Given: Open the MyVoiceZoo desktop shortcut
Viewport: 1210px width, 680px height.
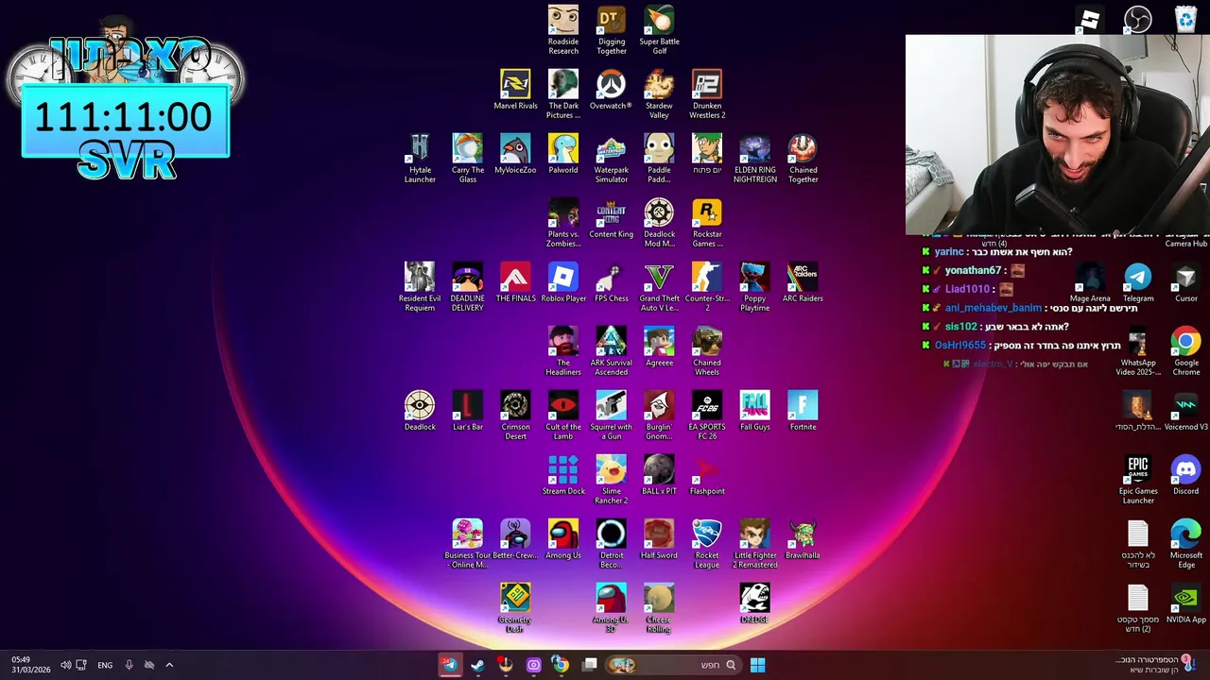Looking at the screenshot, I should [515, 155].
